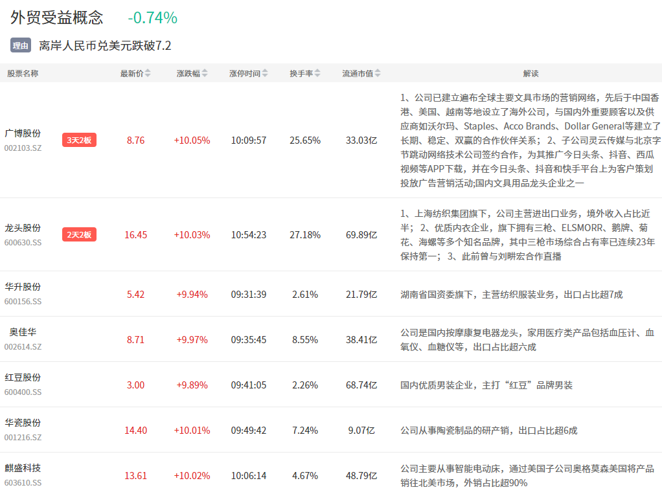Sort by 涨跌幅 column arrows
The height and width of the screenshot is (494, 662).
click(x=204, y=73)
